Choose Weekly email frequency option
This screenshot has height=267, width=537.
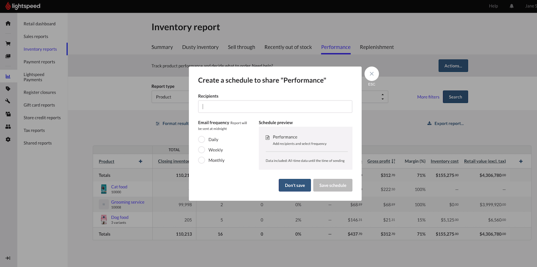pos(202,150)
